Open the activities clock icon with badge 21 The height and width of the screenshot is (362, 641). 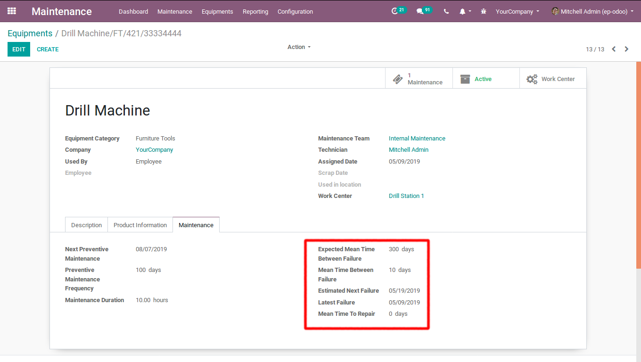point(398,11)
